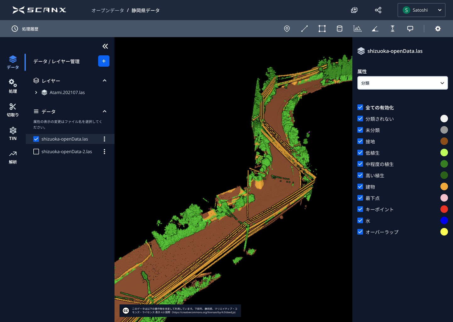Click the blue 水 color swatch

coord(444,220)
